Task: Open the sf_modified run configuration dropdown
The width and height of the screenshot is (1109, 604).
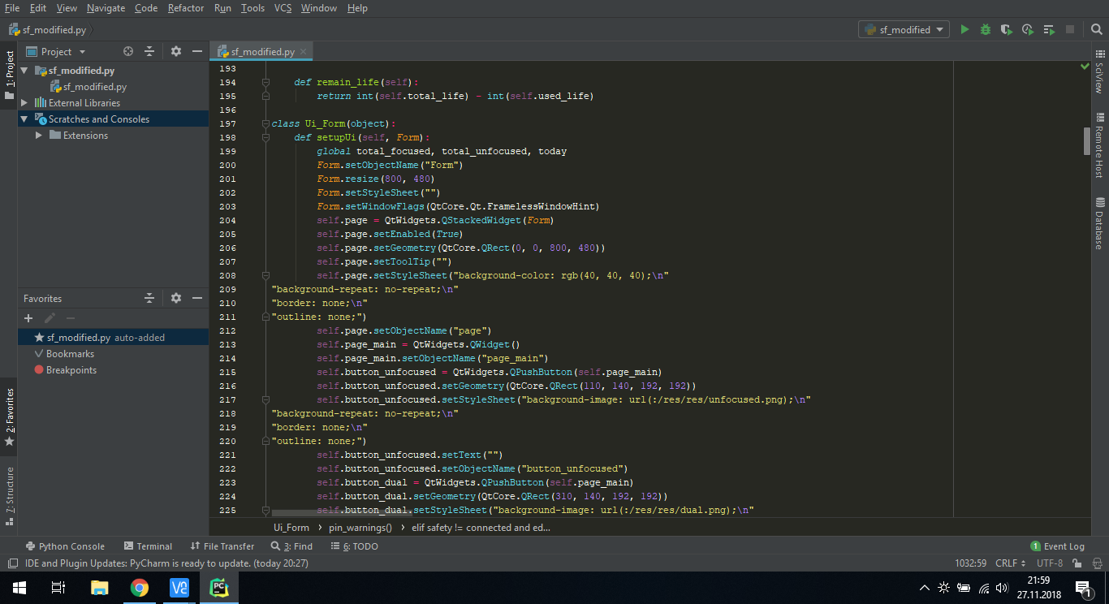Action: [904, 29]
